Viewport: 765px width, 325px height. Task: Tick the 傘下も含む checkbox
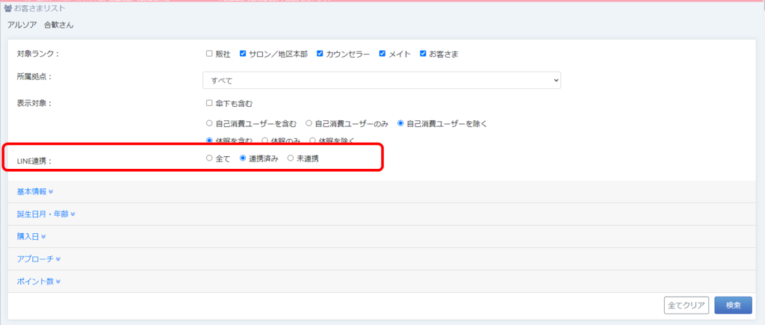pyautogui.click(x=210, y=103)
